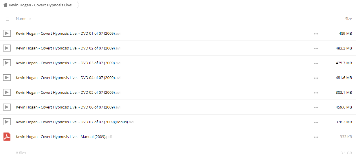Open DVD 04 of 07 video file
This screenshot has height=160, width=356.
tap(65, 78)
